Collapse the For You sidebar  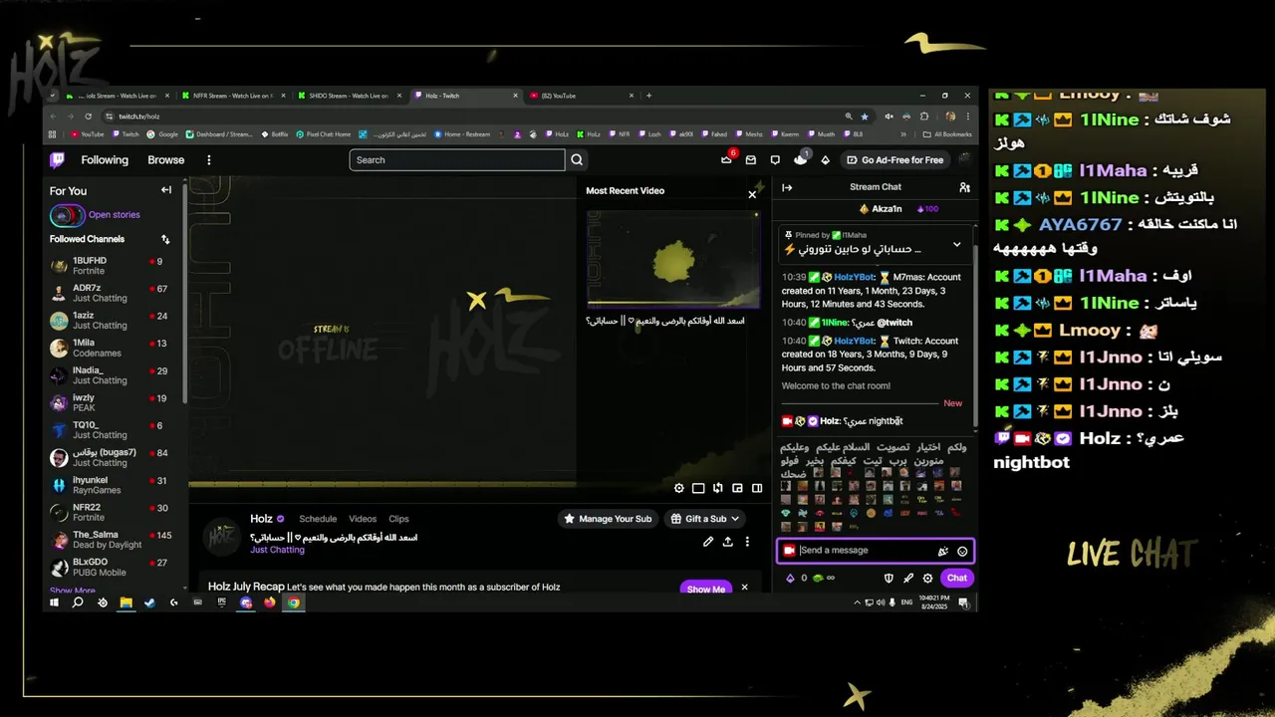166,190
